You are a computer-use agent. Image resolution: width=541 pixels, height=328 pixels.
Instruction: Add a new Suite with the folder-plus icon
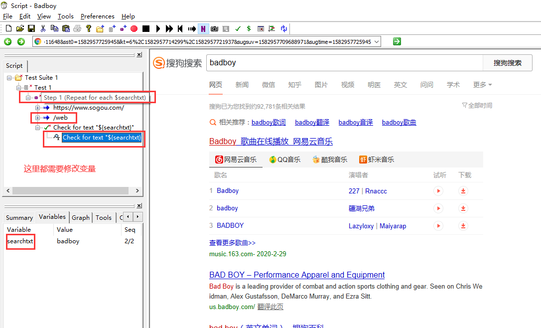tap(100, 28)
